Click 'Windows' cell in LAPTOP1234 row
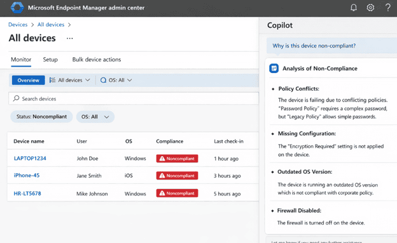Image resolution: width=397 pixels, height=243 pixels. (x=136, y=159)
